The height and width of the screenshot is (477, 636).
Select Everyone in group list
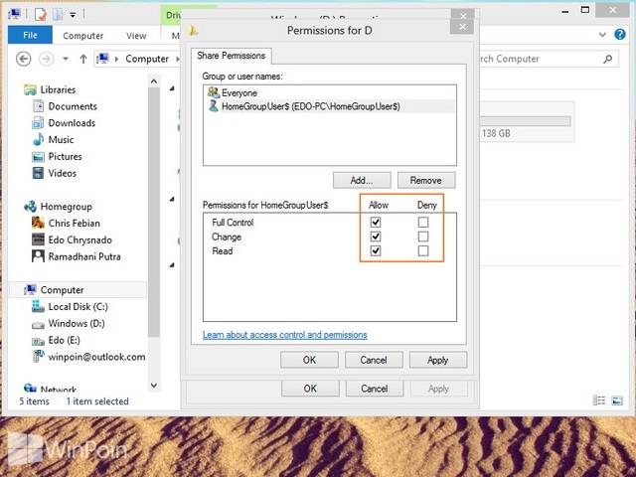pyautogui.click(x=329, y=92)
